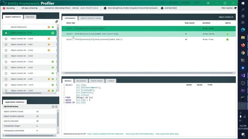This screenshot has width=248, height=139.
Task: Select the Recent Statements row
Action: point(29,27)
